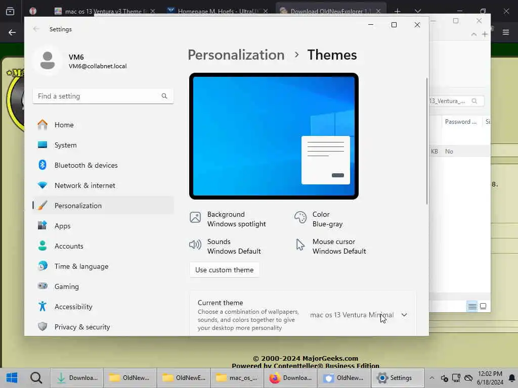Expand the Current theme dropdown chevron
The width and height of the screenshot is (518, 388).
point(404,315)
